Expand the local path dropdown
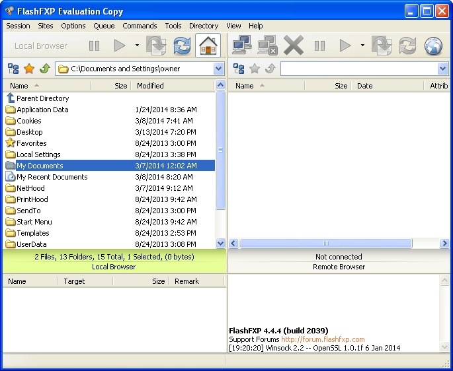 (219, 69)
